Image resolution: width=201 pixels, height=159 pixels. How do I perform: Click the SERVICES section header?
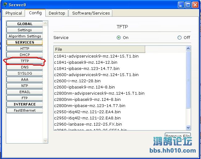click(x=25, y=42)
